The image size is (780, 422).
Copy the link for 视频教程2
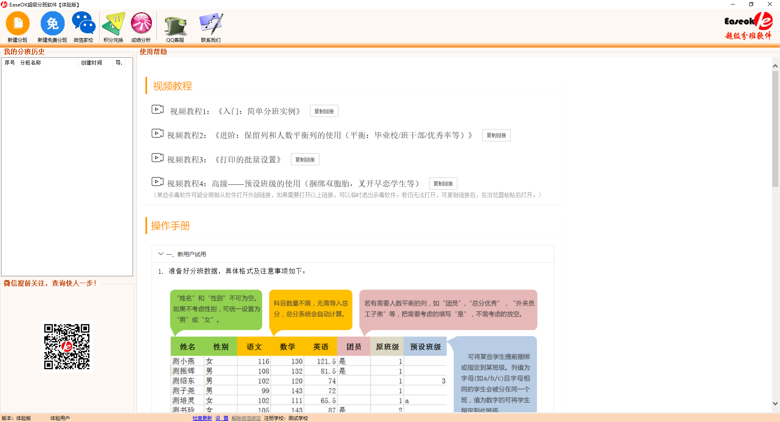pos(496,135)
